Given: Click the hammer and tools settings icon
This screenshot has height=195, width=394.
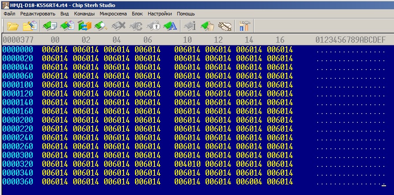Looking at the screenshot, I should click(x=244, y=26).
